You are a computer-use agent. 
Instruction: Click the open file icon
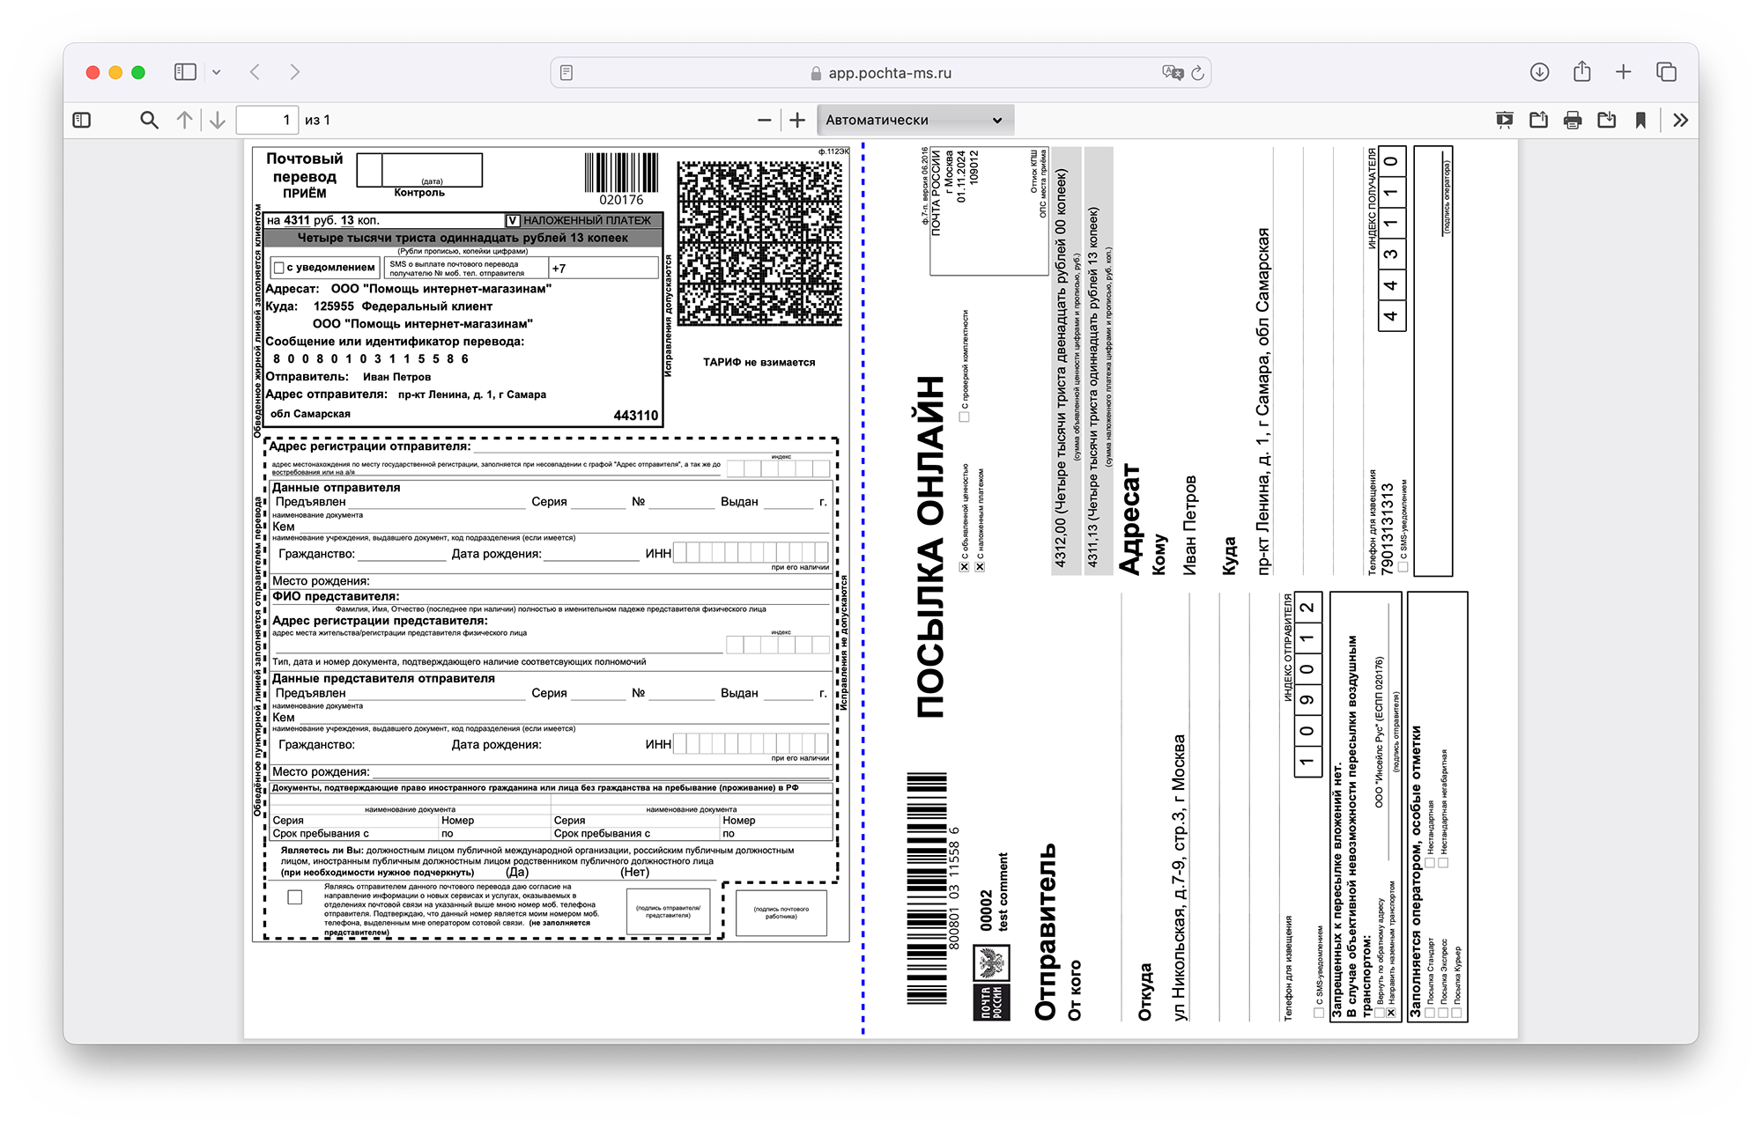[1538, 120]
